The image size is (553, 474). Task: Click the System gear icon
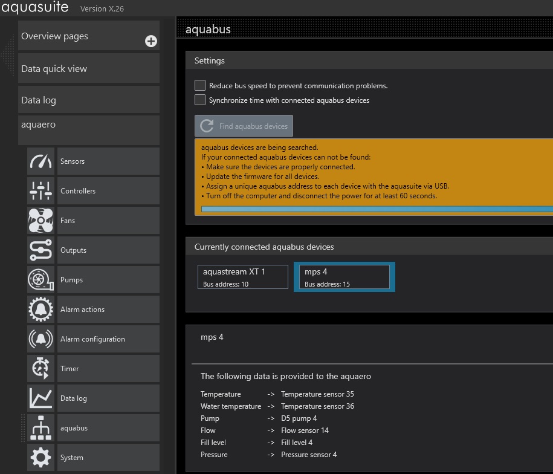40,458
